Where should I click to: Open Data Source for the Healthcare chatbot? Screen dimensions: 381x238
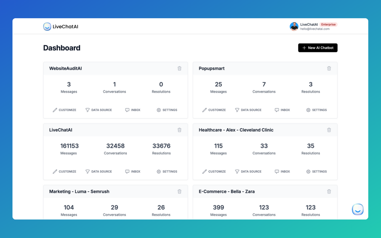[248, 171]
